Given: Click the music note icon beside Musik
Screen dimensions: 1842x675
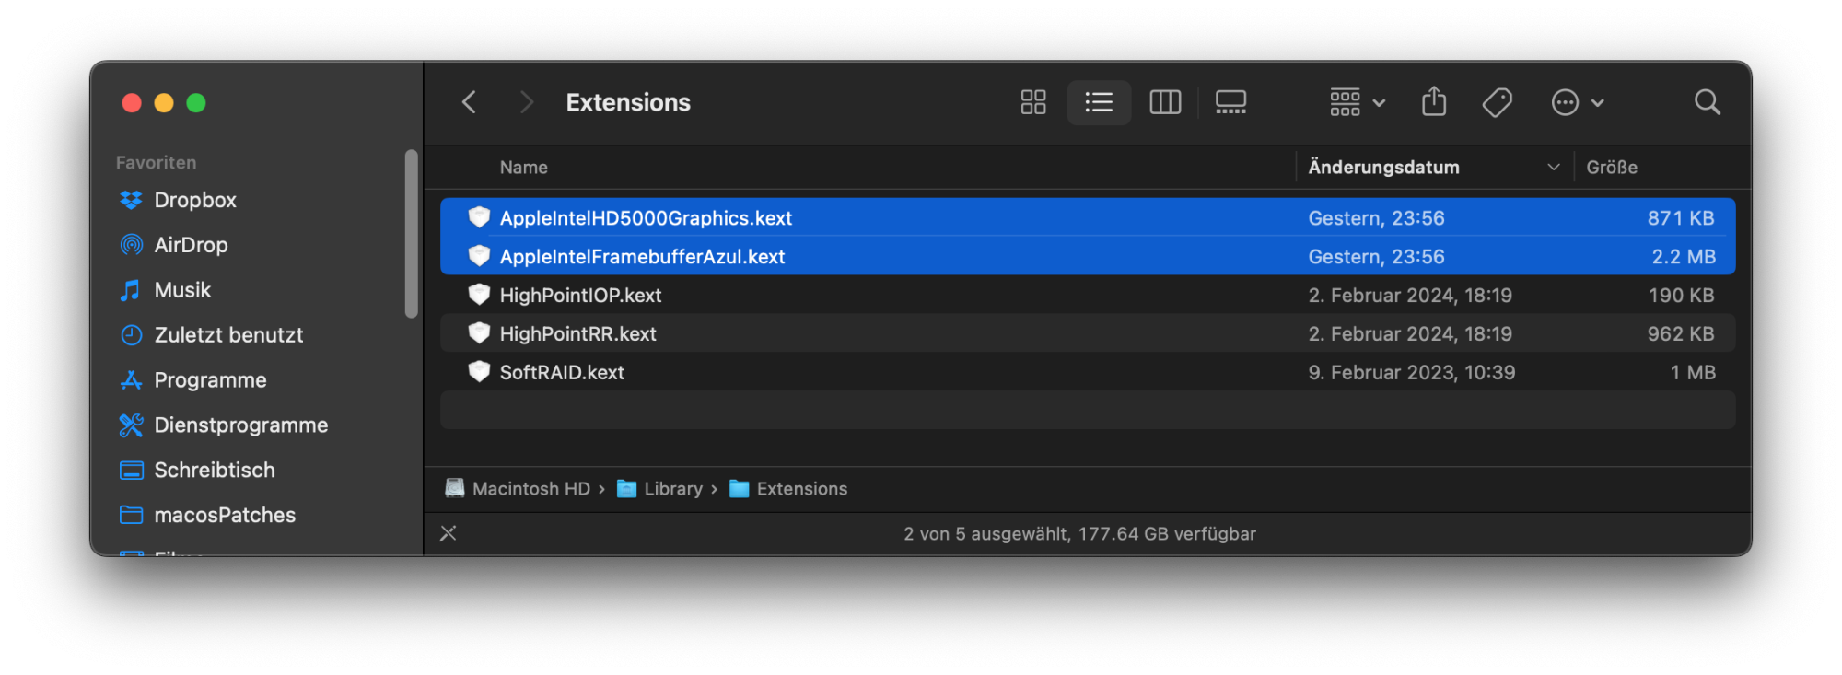Looking at the screenshot, I should (x=132, y=290).
